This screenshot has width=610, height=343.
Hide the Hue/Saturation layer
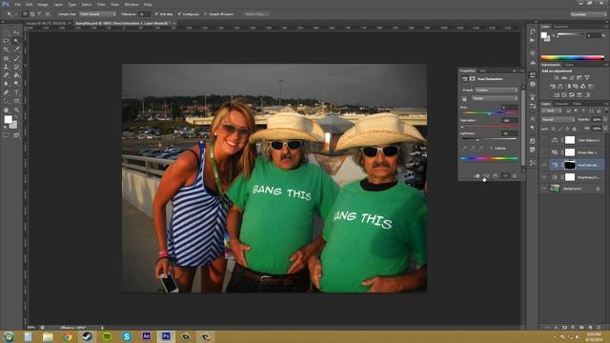[544, 165]
